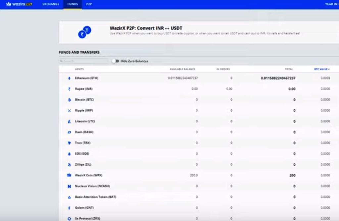Select the Bitcoin (BTC) row label
Viewport: 339px width, 221px height.
[84, 100]
